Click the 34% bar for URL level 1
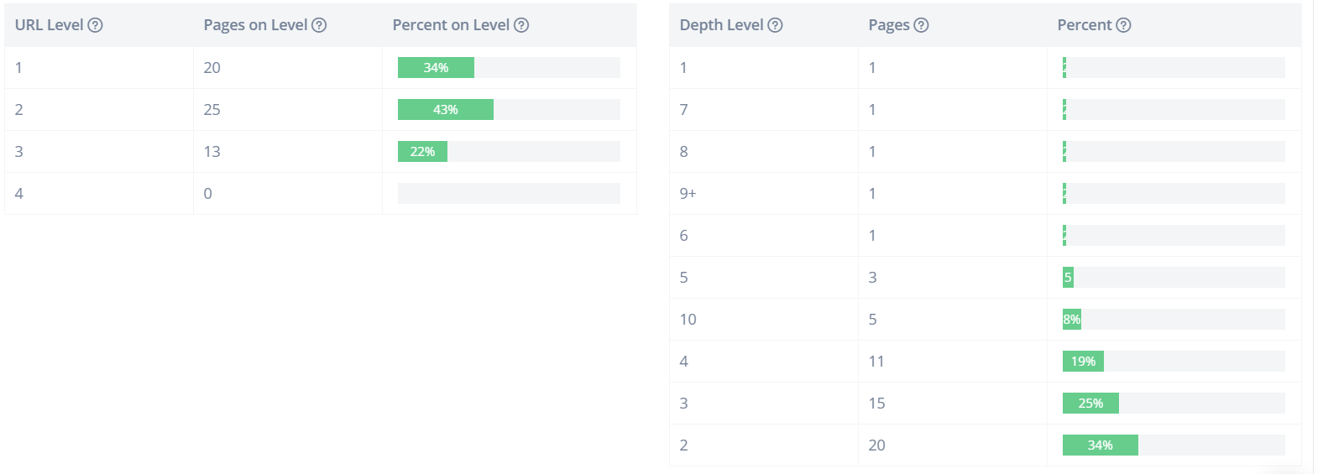1323x474 pixels. [436, 68]
